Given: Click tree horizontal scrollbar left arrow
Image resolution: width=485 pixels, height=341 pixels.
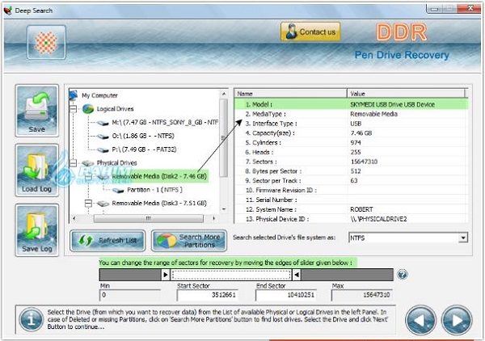Looking at the screenshot, I should pyautogui.click(x=74, y=218).
